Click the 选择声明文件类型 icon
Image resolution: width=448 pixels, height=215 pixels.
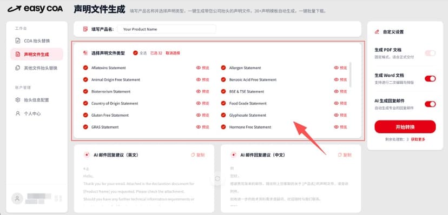[85, 53]
